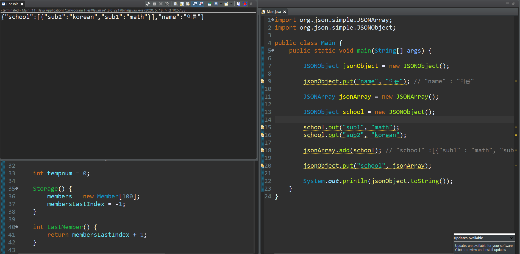Click line number 24 in the editor gutter
This screenshot has width=520, height=254.
tap(268, 196)
